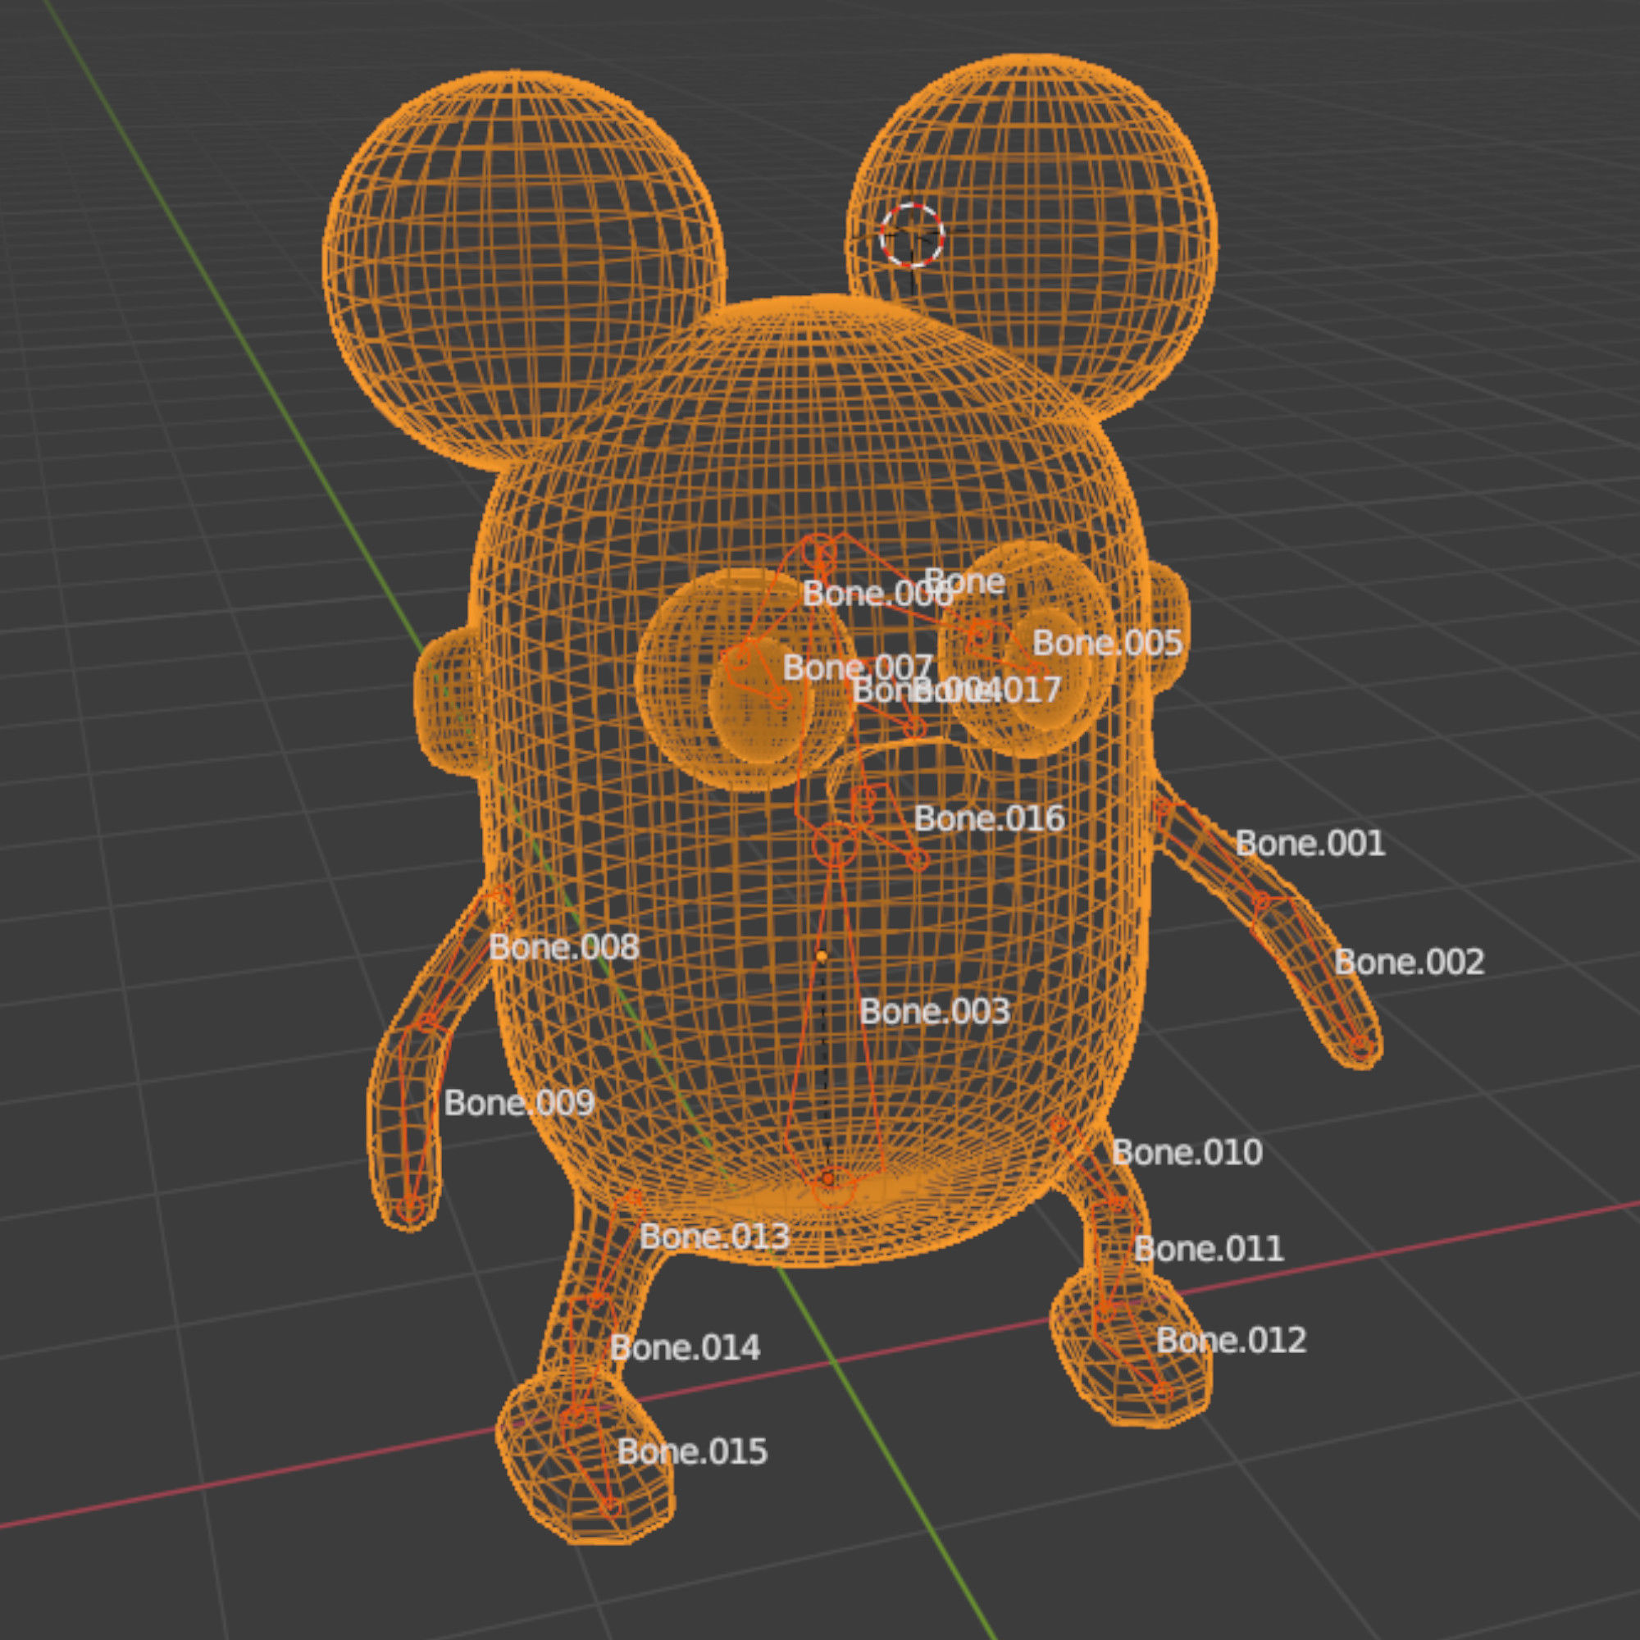Image resolution: width=1640 pixels, height=1640 pixels.
Task: Select the Bone.016 label
Action: point(989,819)
